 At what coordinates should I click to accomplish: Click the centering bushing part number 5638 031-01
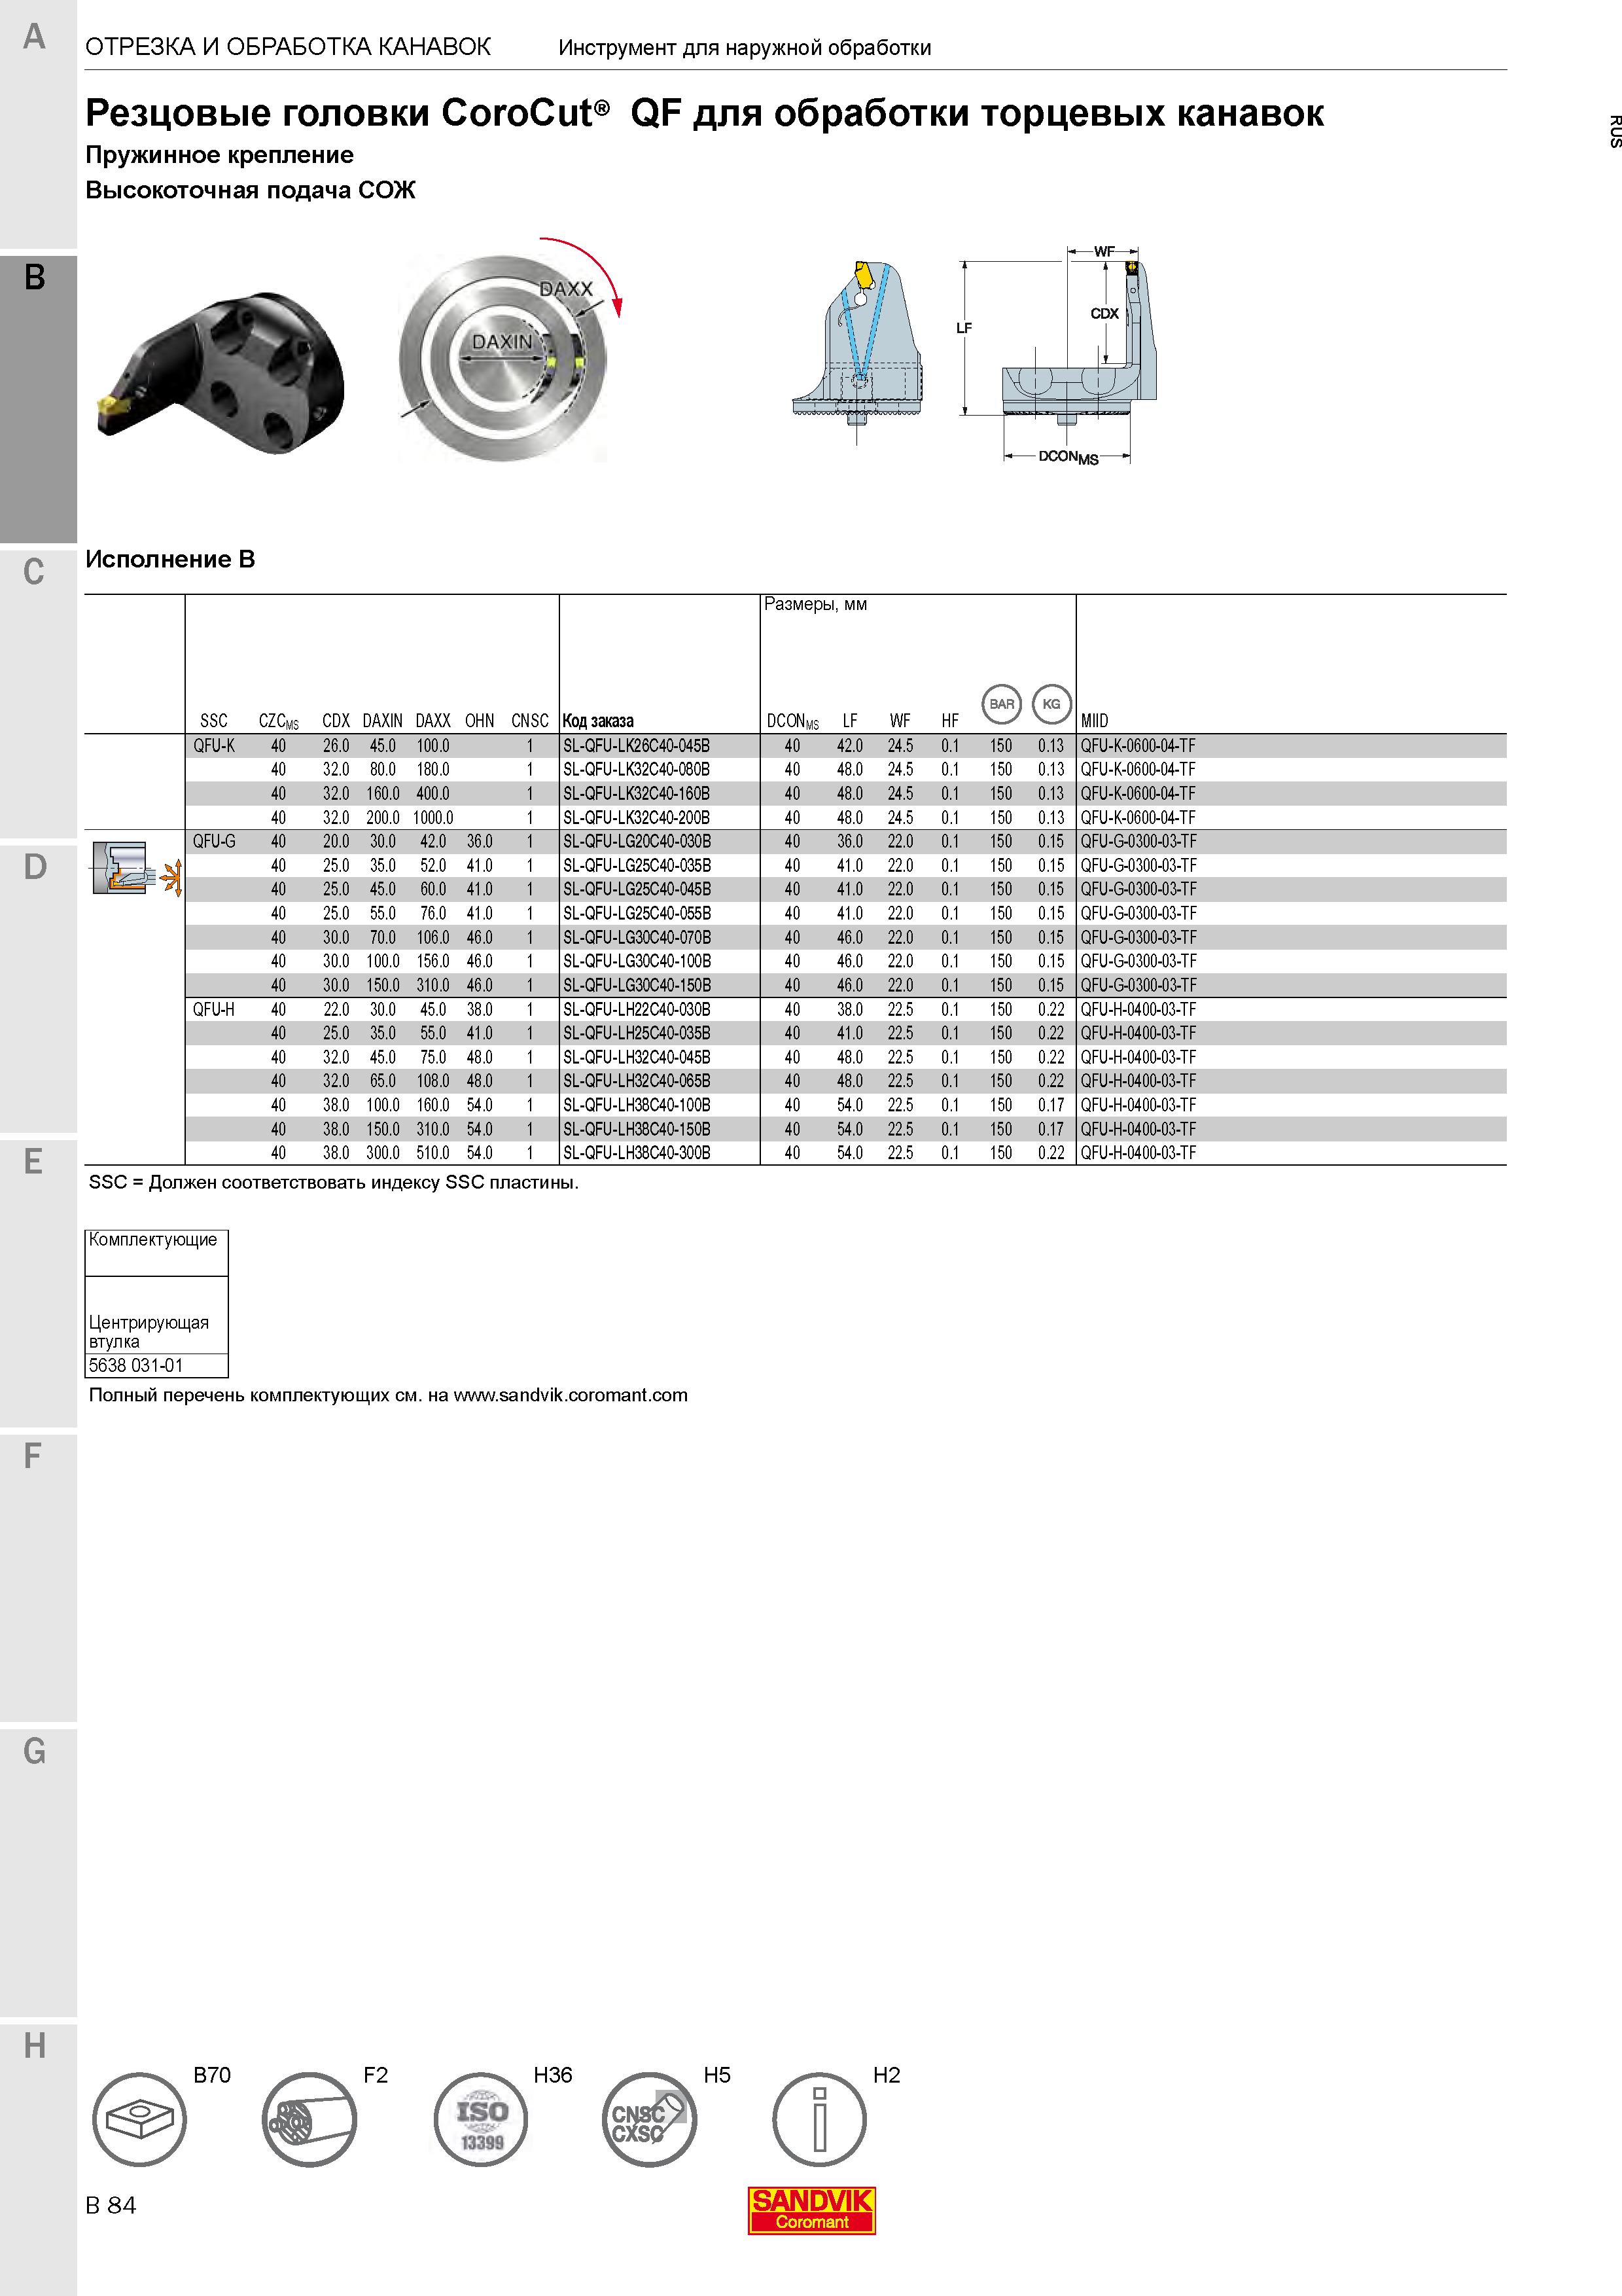[136, 1366]
